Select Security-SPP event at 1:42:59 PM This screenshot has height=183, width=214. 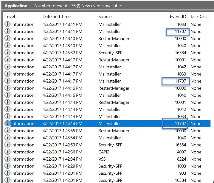[107, 145]
